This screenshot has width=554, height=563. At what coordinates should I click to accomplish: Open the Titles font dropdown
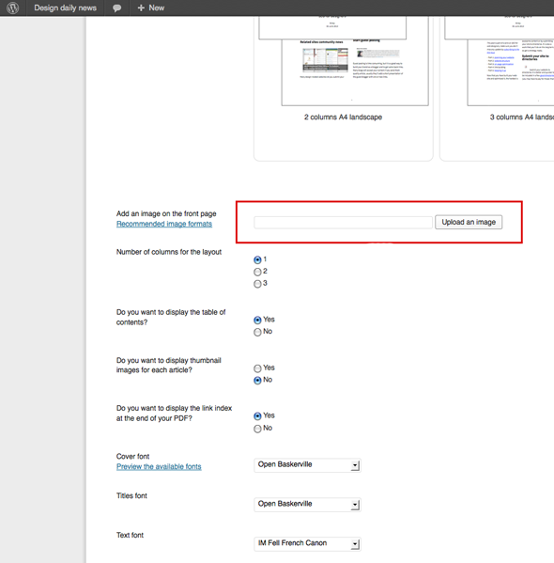pos(307,504)
